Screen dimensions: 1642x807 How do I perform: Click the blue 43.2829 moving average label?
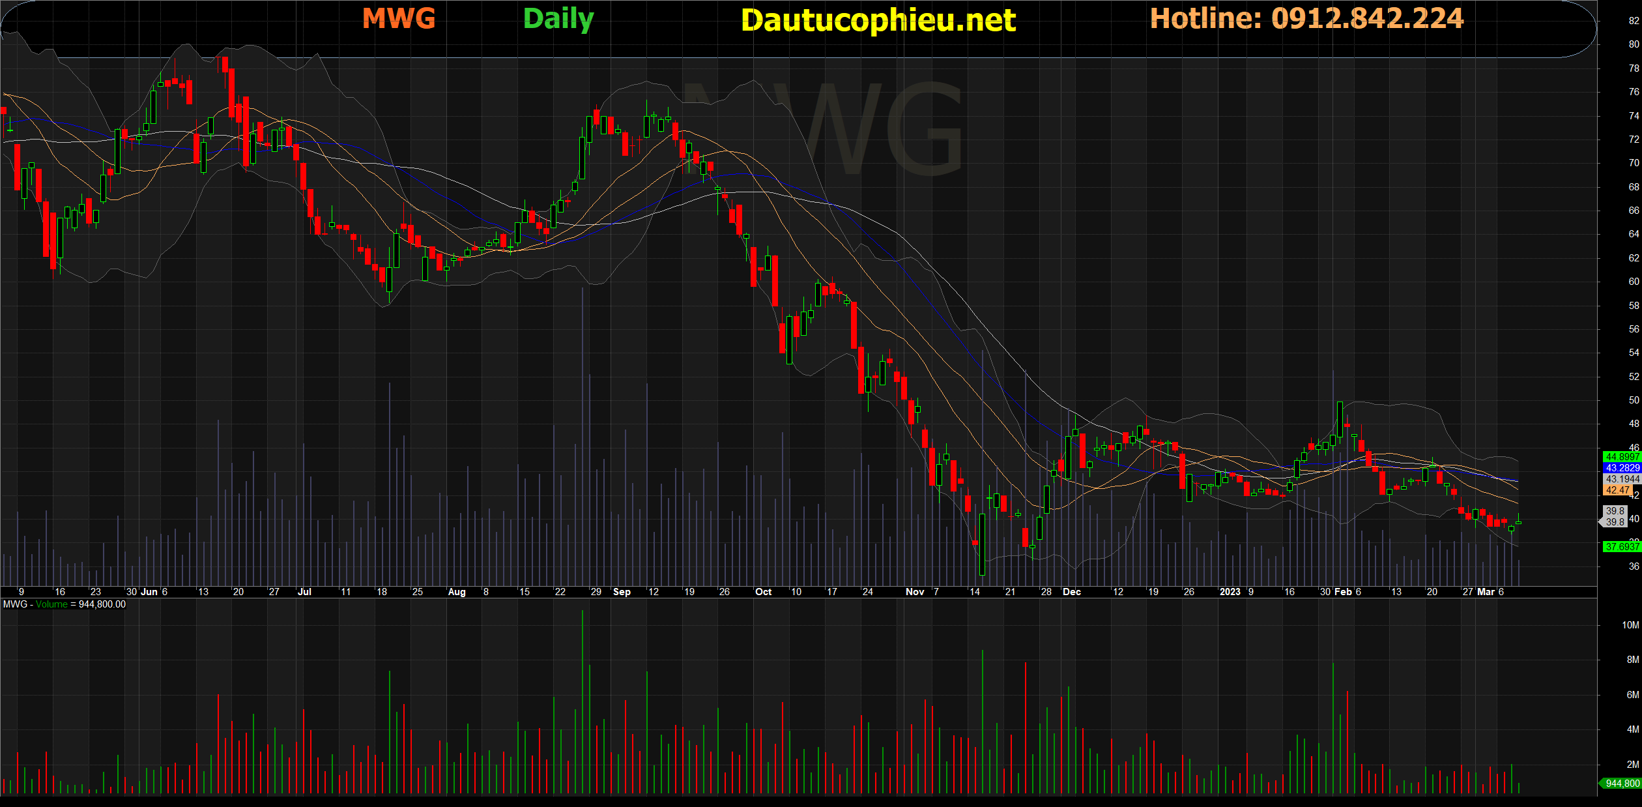[1621, 468]
